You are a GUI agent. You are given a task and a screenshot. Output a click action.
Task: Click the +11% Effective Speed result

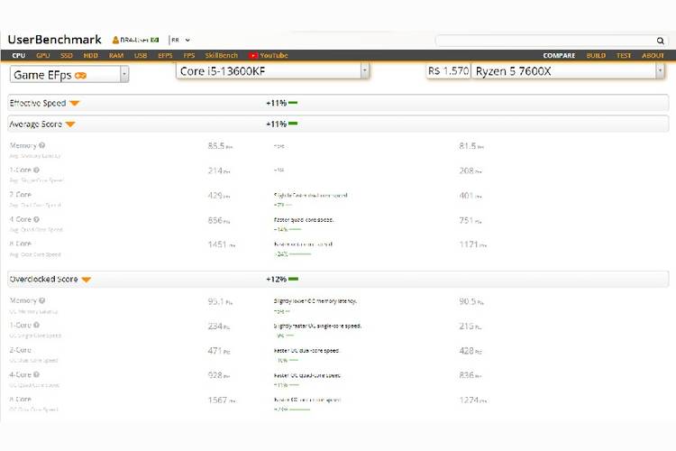(x=277, y=103)
